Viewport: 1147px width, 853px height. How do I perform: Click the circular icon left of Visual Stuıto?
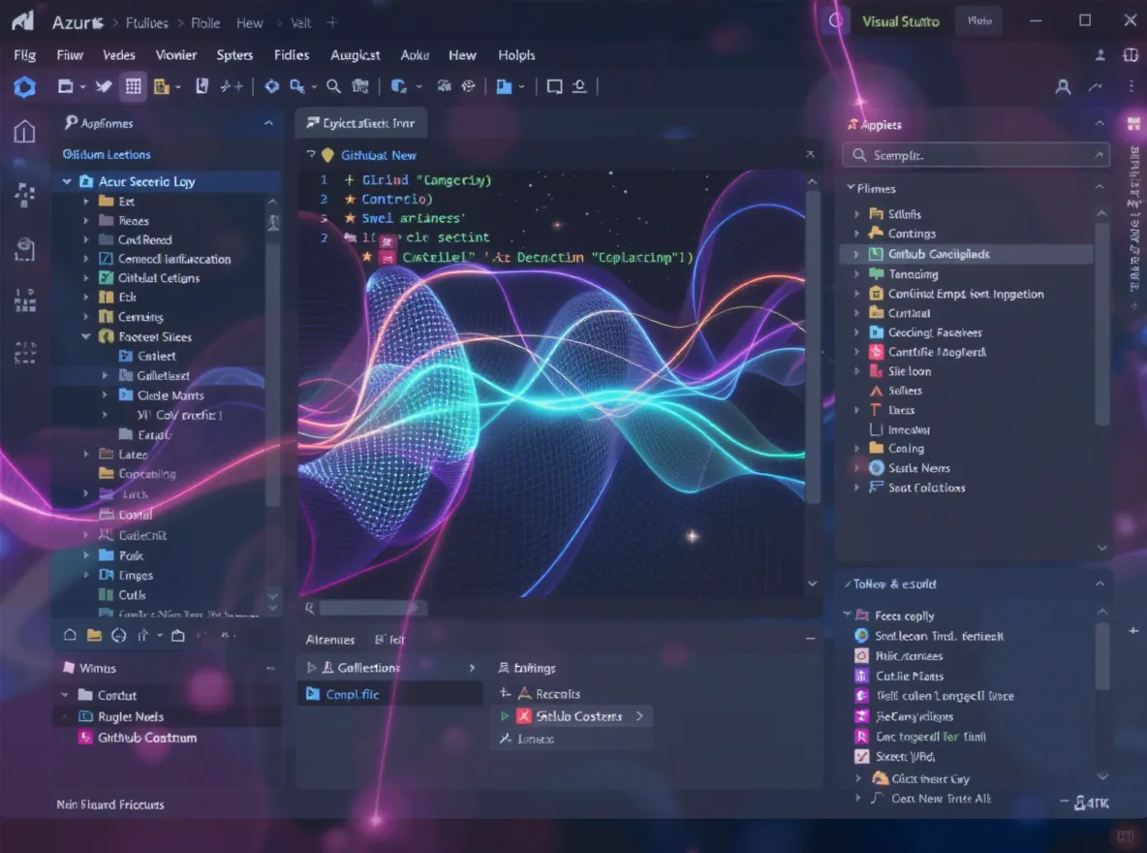click(x=835, y=20)
